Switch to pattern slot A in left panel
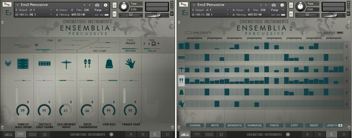 click(x=130, y=134)
